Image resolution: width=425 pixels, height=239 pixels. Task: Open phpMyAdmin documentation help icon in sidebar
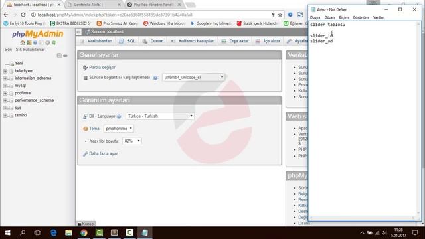pyautogui.click(x=35, y=42)
